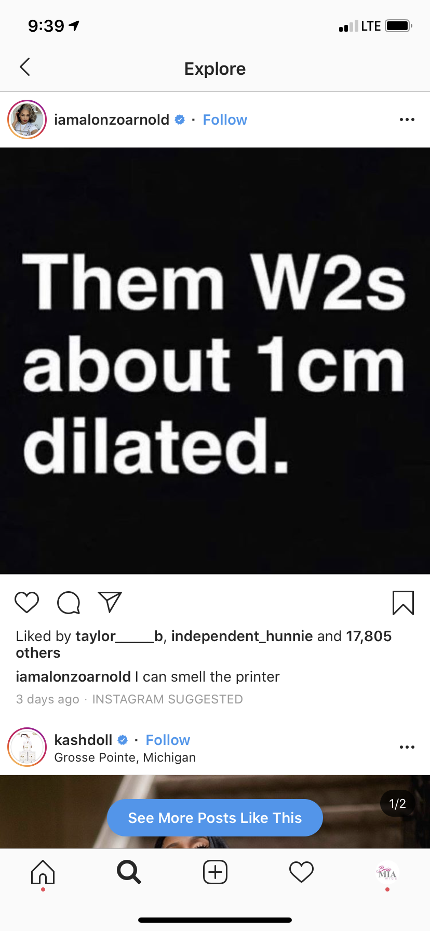430x931 pixels.
Task: Open the Them W2s meme image
Action: 215,361
